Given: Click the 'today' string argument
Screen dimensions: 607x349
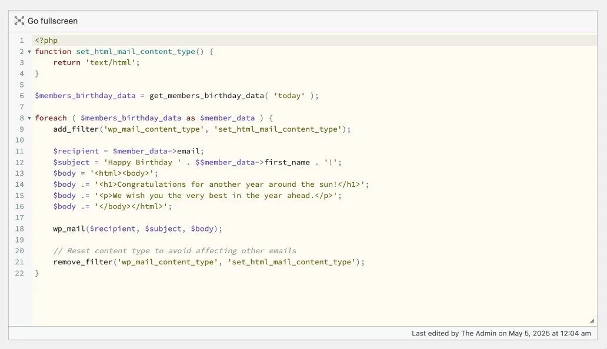Looking at the screenshot, I should [289, 95].
